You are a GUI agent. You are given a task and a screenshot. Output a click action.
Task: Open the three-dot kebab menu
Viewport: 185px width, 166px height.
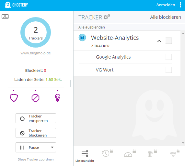tap(180, 5)
